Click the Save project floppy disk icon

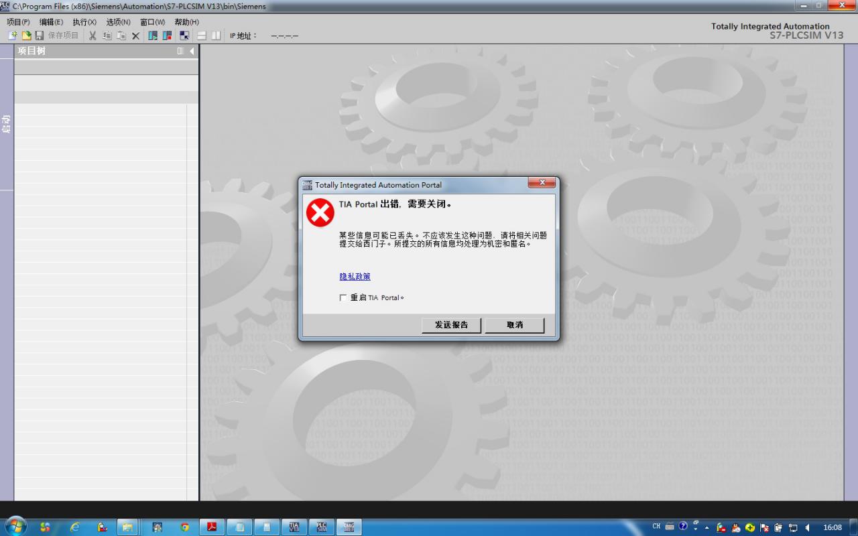pyautogui.click(x=40, y=36)
